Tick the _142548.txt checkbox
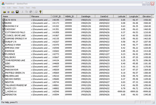This screenshot has width=156, height=105. tap(4, 92)
